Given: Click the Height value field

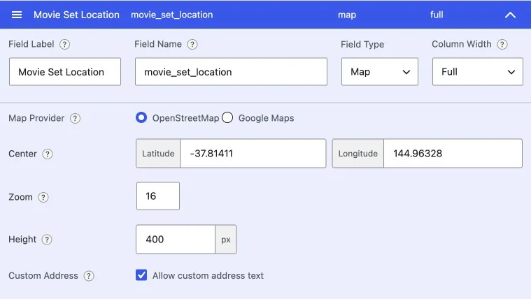Looking at the screenshot, I should [x=176, y=239].
